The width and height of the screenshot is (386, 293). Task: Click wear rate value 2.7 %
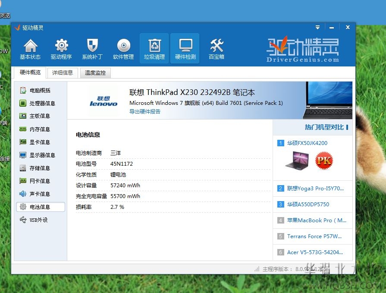click(117, 207)
